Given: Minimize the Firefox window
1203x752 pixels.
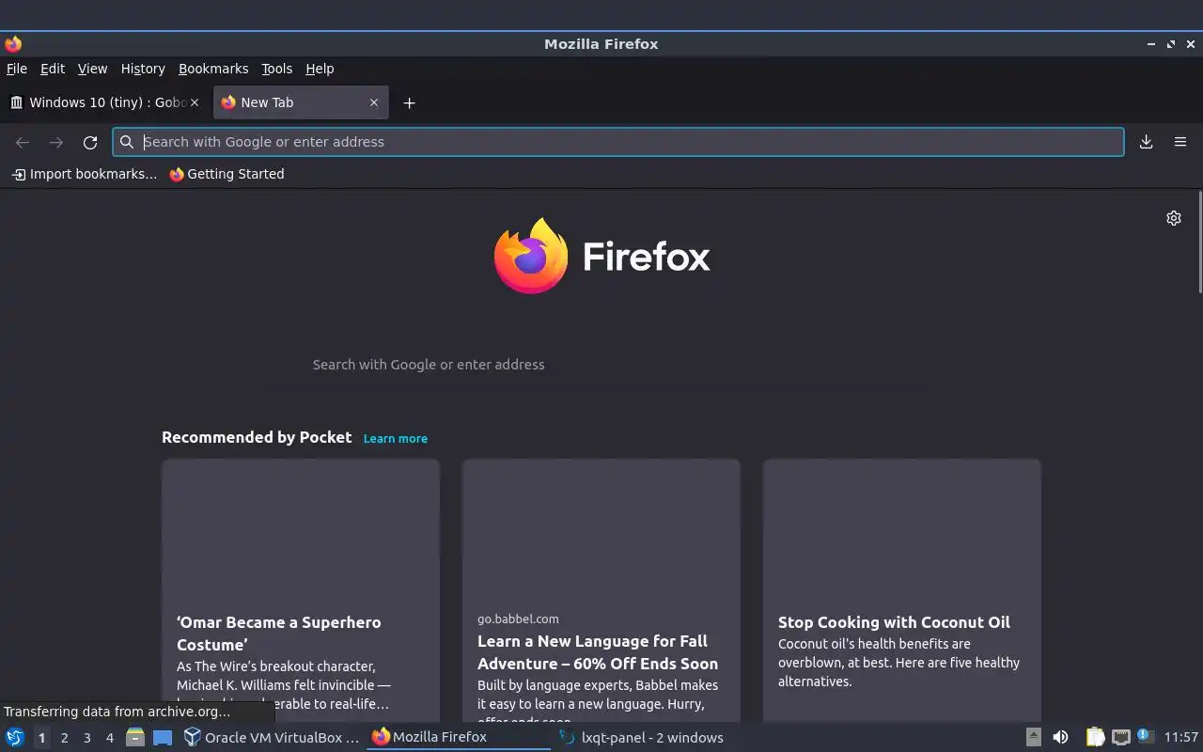Looking at the screenshot, I should (1150, 44).
